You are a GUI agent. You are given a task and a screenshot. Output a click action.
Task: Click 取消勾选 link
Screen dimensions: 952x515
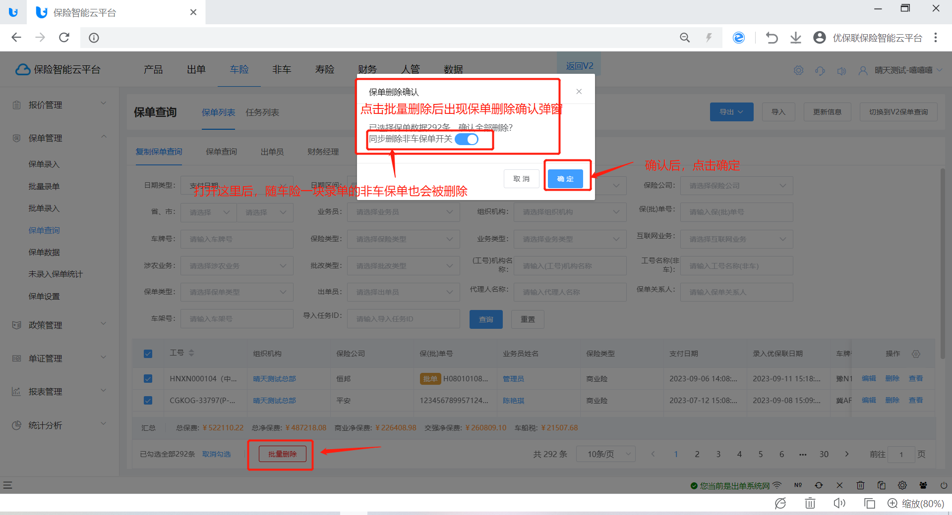click(216, 454)
